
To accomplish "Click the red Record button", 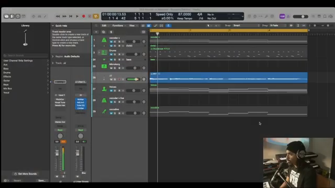I will point(84,16).
